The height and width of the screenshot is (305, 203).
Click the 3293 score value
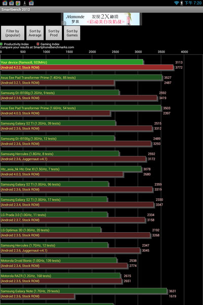[157, 143]
